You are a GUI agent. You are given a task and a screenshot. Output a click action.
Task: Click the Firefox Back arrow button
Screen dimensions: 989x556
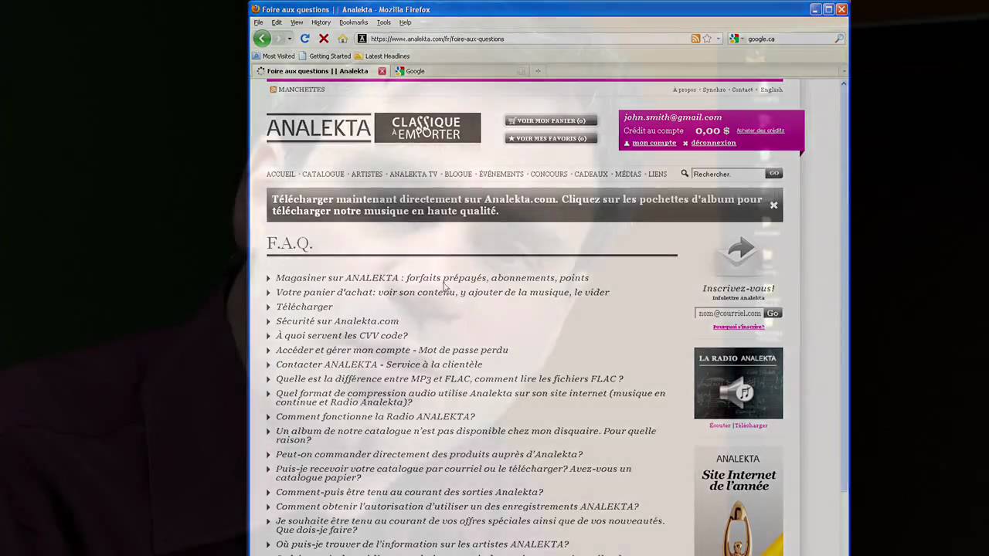262,39
